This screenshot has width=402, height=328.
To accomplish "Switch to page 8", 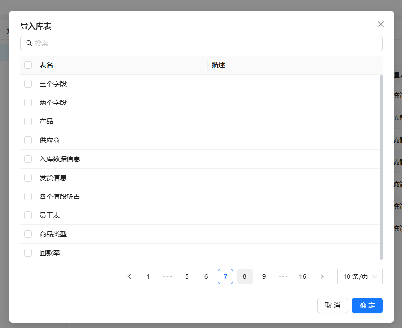I will click(245, 276).
